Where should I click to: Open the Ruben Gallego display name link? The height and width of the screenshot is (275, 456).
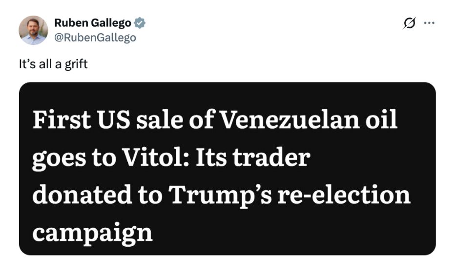(x=92, y=23)
